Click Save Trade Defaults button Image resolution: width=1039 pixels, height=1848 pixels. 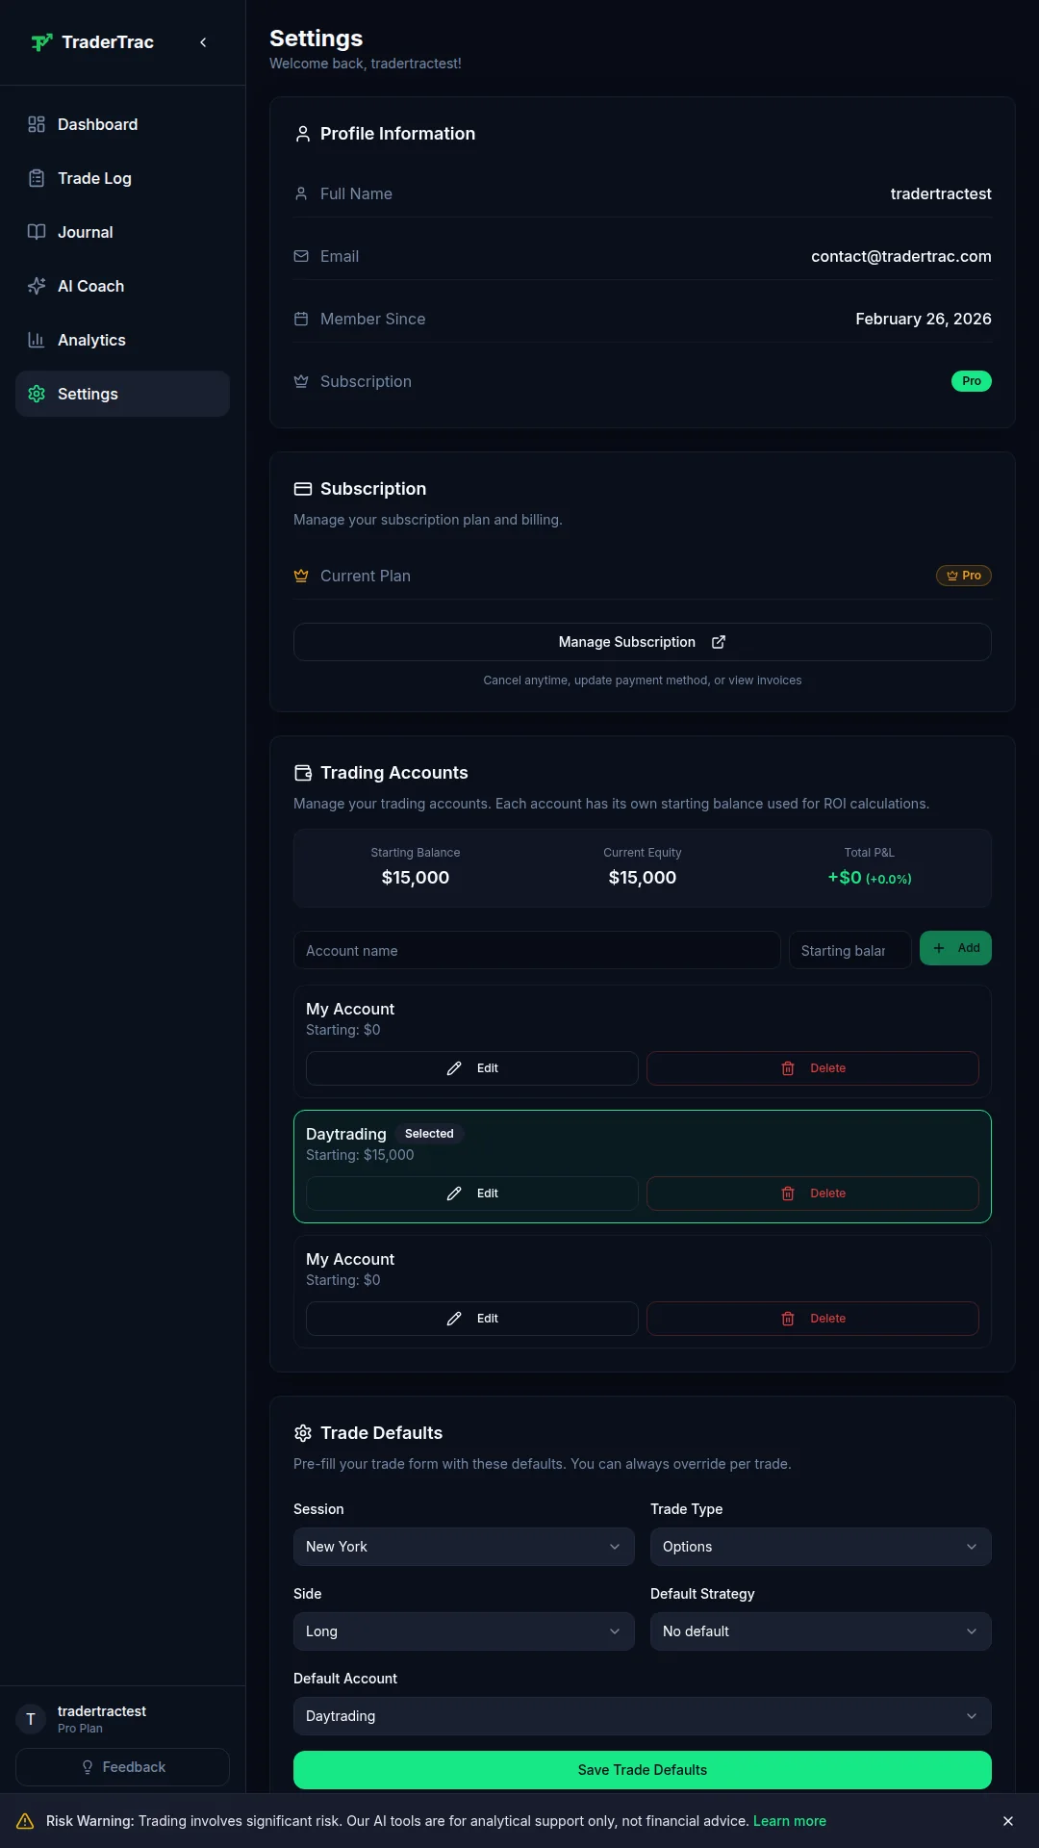click(643, 1770)
